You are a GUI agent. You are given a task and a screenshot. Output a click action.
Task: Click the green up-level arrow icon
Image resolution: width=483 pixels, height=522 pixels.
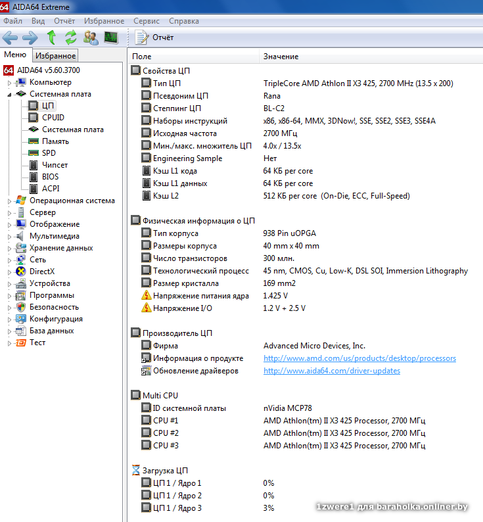51,37
